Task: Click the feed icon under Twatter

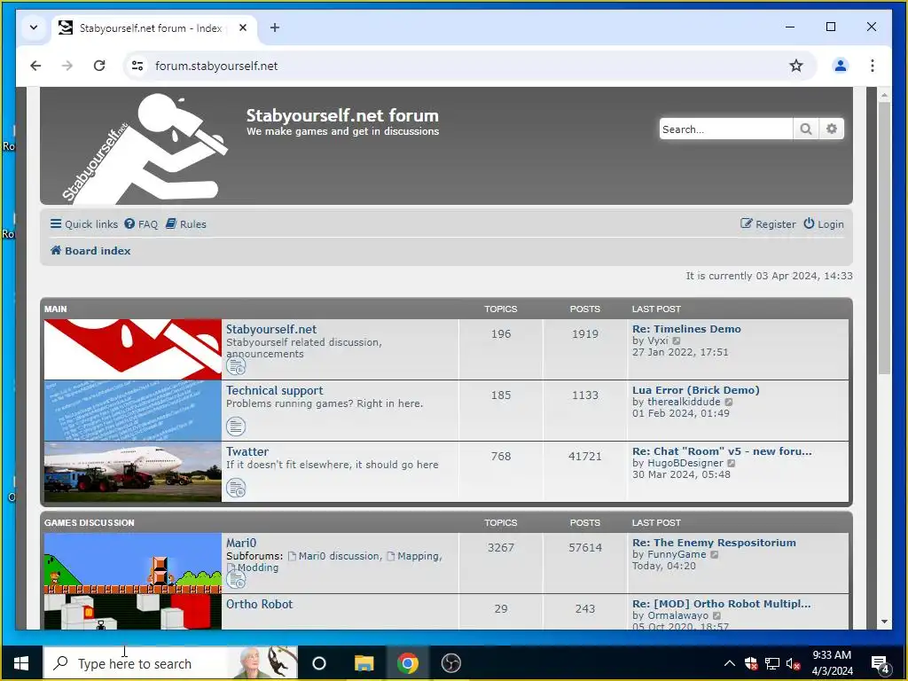Action: [x=236, y=489]
